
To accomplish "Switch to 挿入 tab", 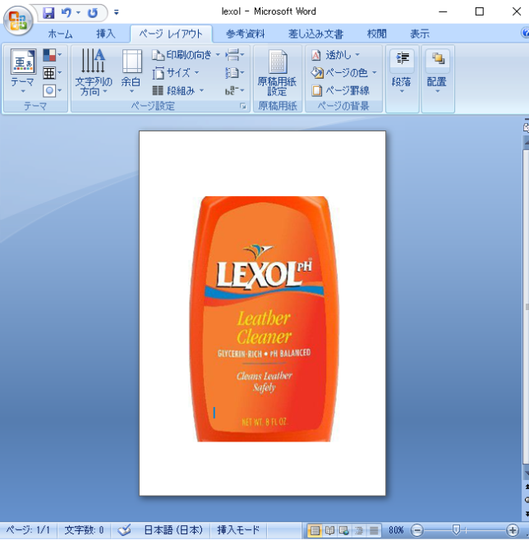I will 105,34.
